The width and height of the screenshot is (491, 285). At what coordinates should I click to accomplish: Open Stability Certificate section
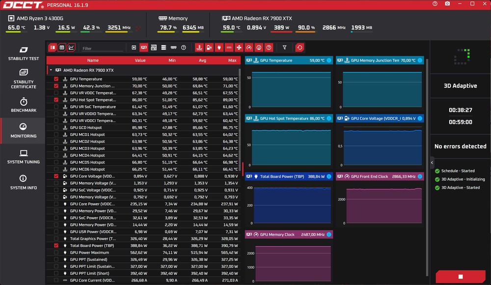(x=24, y=79)
